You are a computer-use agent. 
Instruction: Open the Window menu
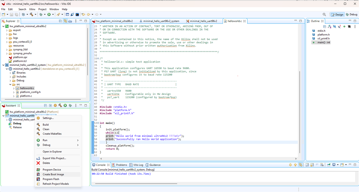click(54, 9)
